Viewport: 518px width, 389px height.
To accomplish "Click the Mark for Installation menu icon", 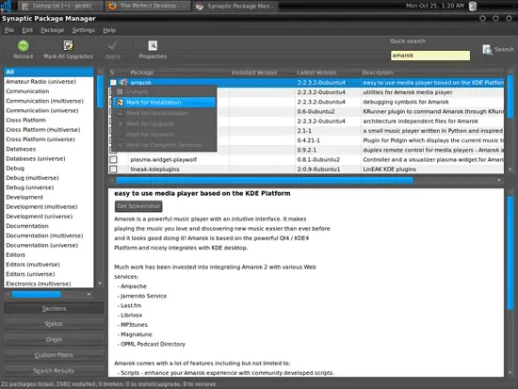I will point(120,103).
